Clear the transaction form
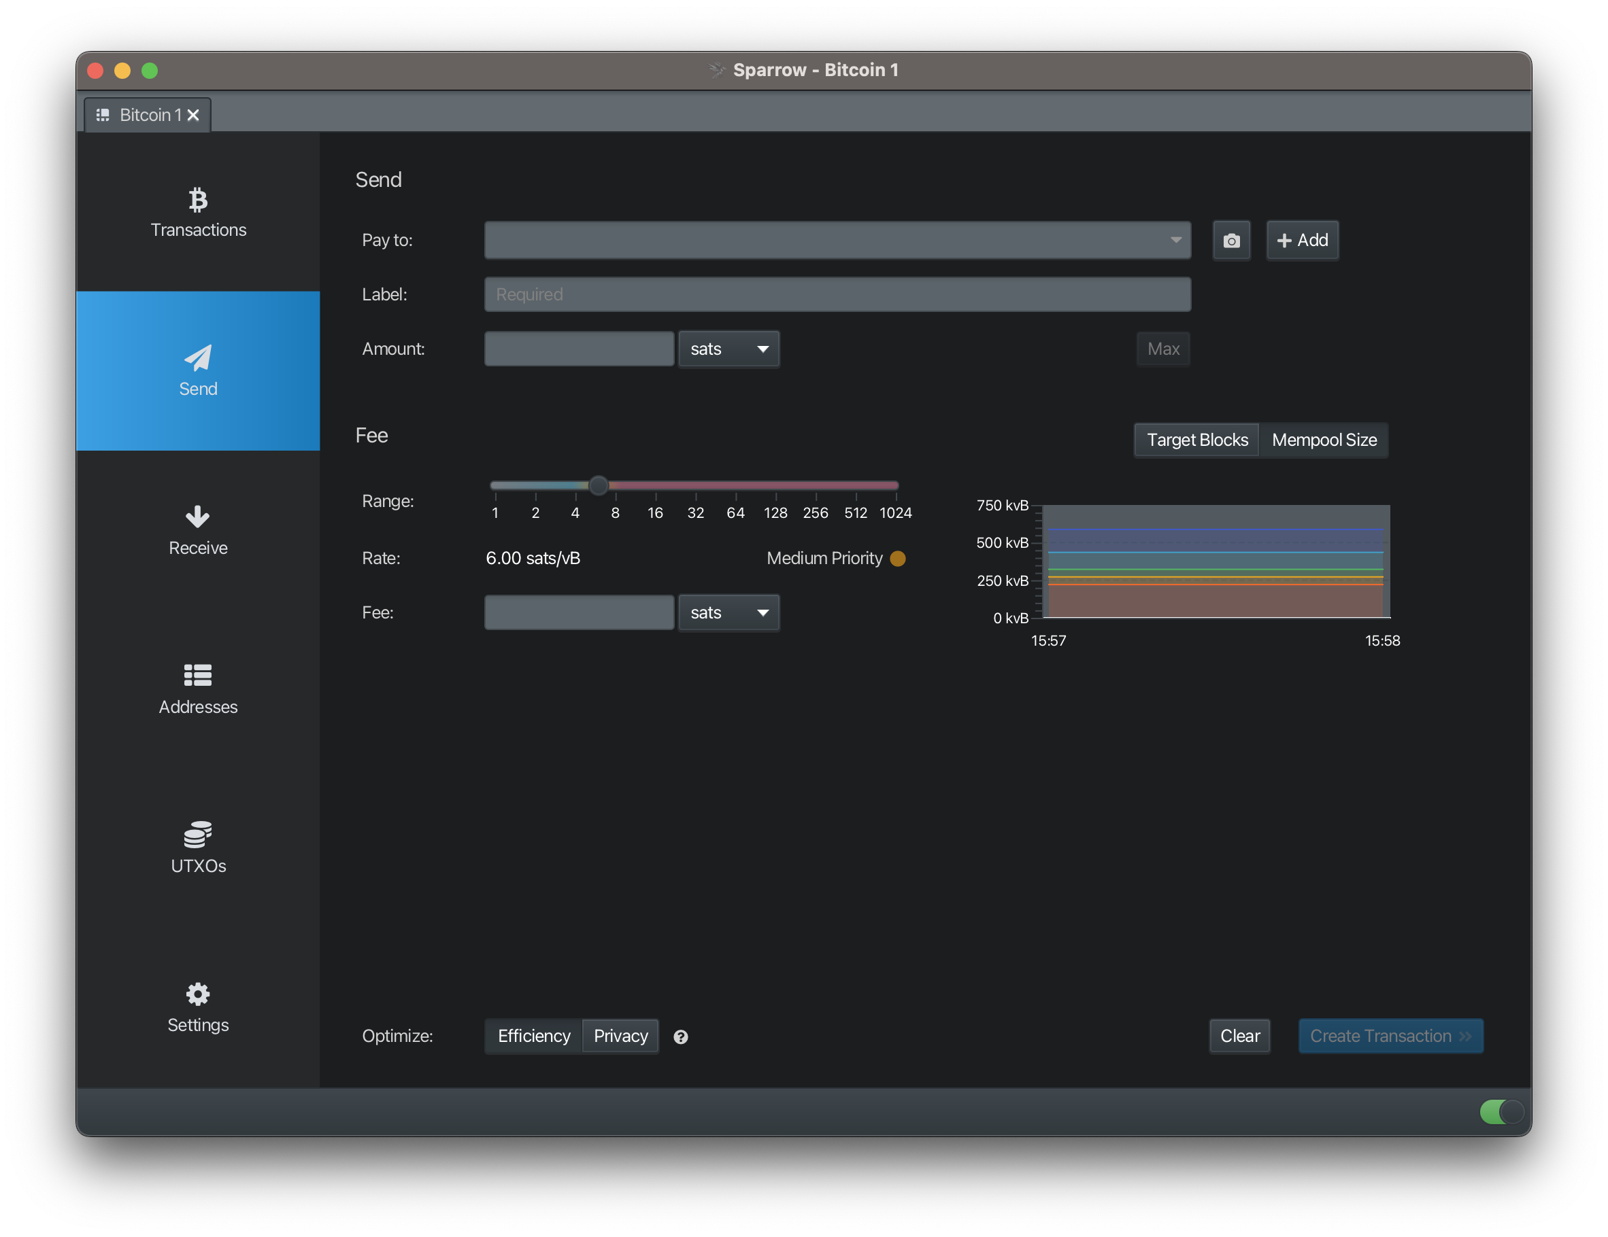 1239,1035
